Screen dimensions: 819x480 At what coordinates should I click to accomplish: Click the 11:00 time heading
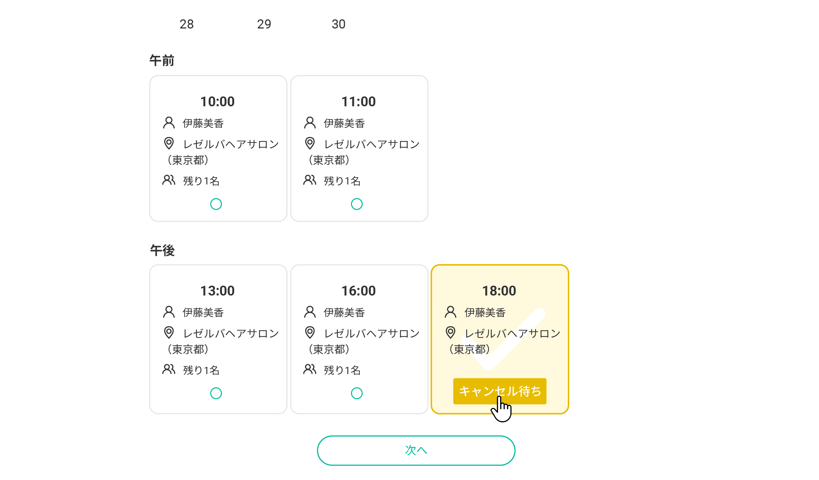(358, 102)
